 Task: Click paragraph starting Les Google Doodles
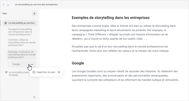tap(125, 76)
